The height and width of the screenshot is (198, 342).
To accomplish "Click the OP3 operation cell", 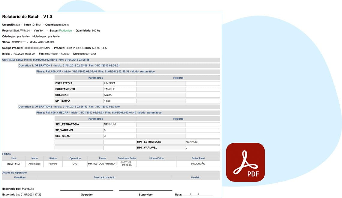I will coord(75,164).
